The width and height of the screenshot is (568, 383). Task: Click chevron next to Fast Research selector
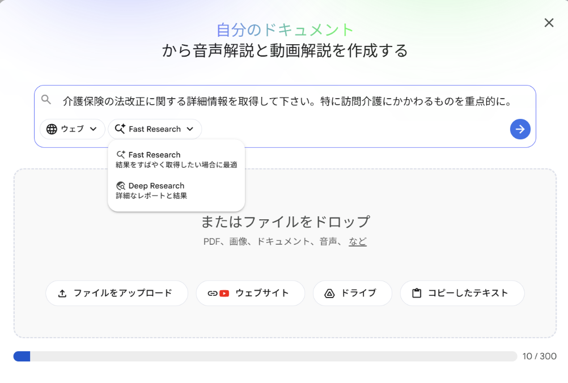(x=190, y=129)
